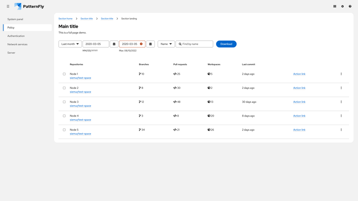Click the Section home breadcrumb
The height and width of the screenshot is (201, 358).
coord(65,19)
